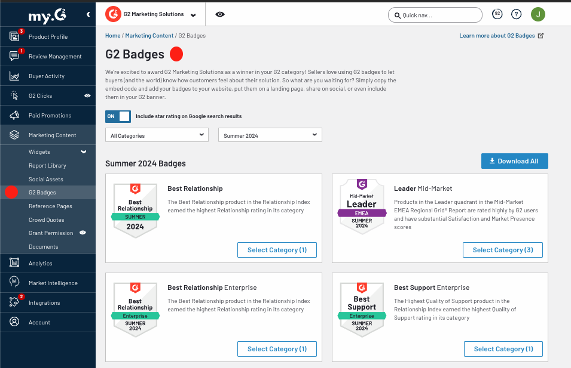Open Social Assets submenu item
571x368 pixels.
click(x=46, y=179)
